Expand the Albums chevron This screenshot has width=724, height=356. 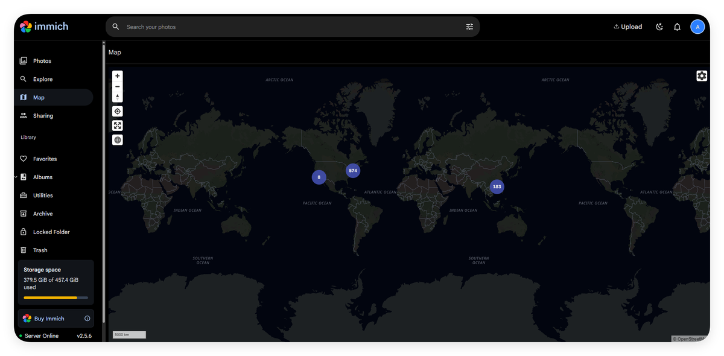point(16,177)
